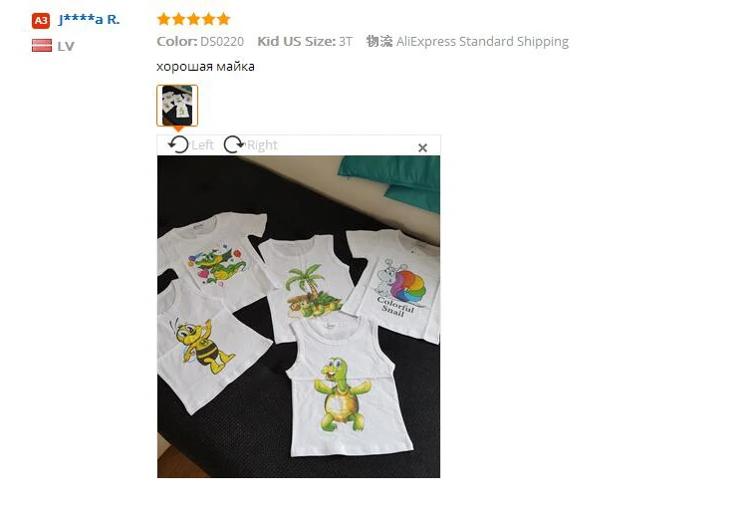This screenshot has height=512, width=747.
Task: Click the enlarged t-shirts review photo
Action: (299, 317)
